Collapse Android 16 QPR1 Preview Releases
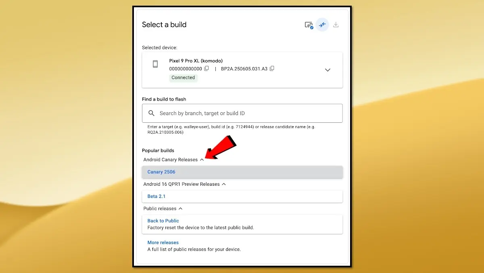 [224, 184]
